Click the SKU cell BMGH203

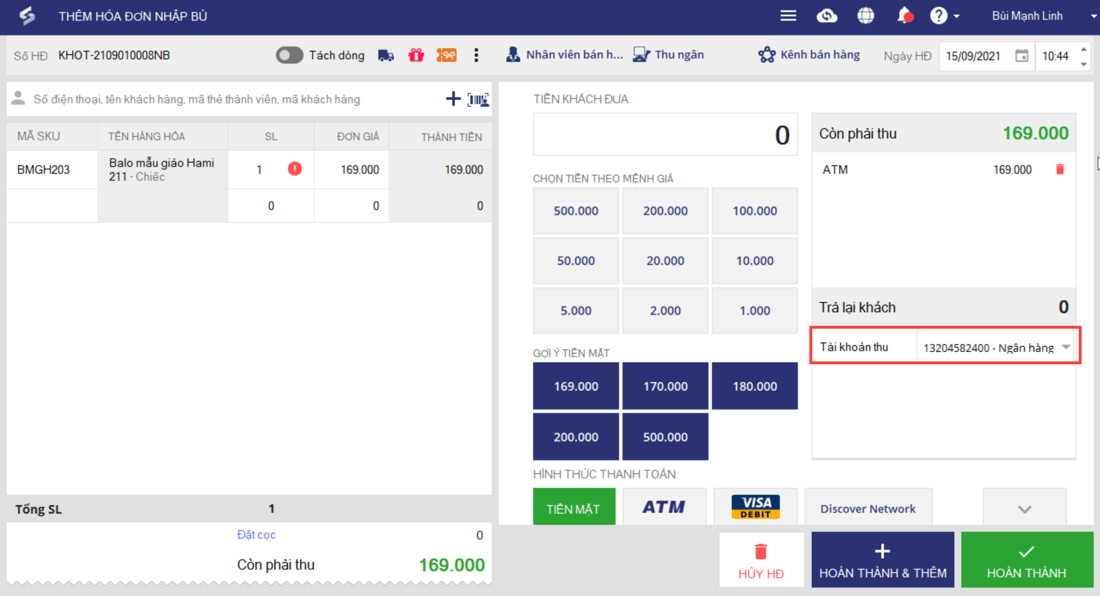click(x=52, y=170)
